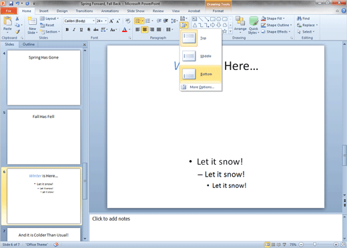Viewport: 347px width, 248px height.
Task: Click Reset slide button
Action: [x=47, y=25]
